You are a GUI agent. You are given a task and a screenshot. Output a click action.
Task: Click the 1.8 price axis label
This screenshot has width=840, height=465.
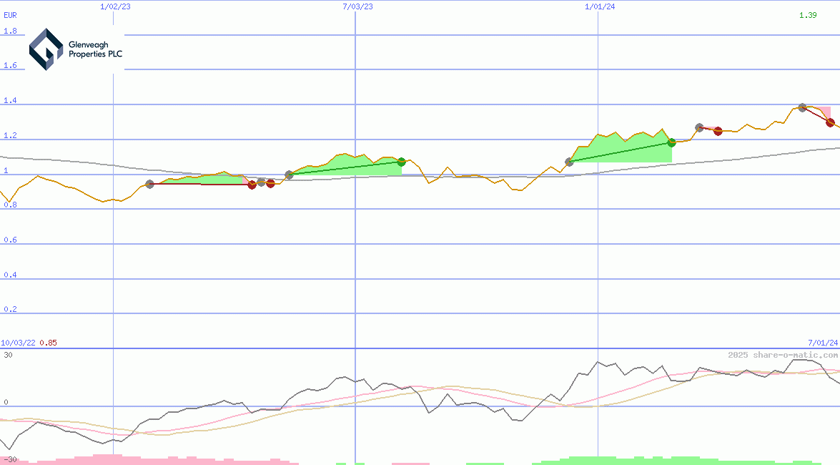coord(10,31)
